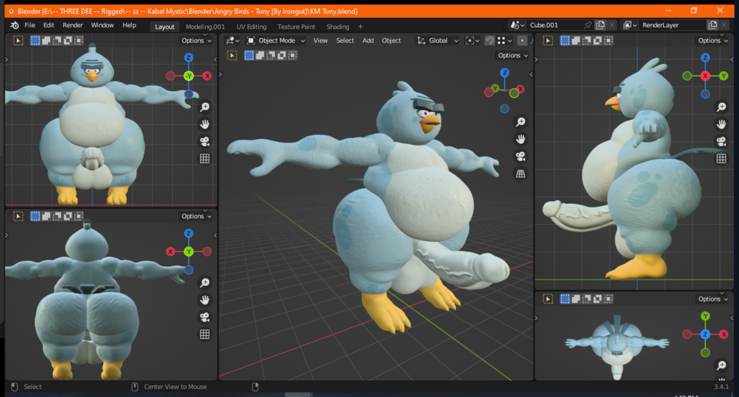Open Options dropdown in center viewport
The height and width of the screenshot is (397, 739).
pos(513,56)
